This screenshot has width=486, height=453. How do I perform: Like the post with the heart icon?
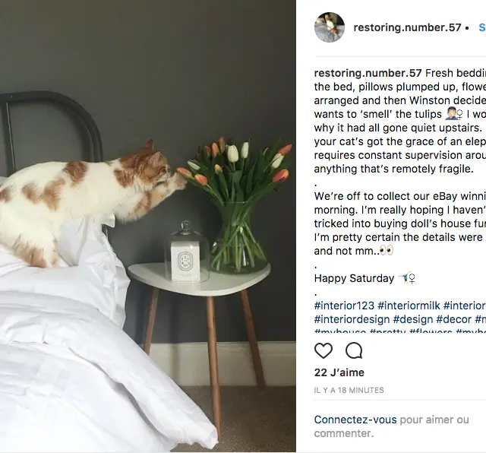point(323,350)
